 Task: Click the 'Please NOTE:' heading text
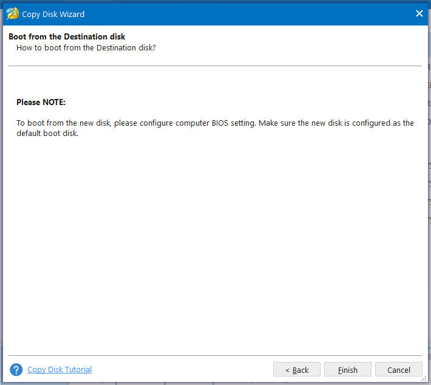click(x=41, y=102)
